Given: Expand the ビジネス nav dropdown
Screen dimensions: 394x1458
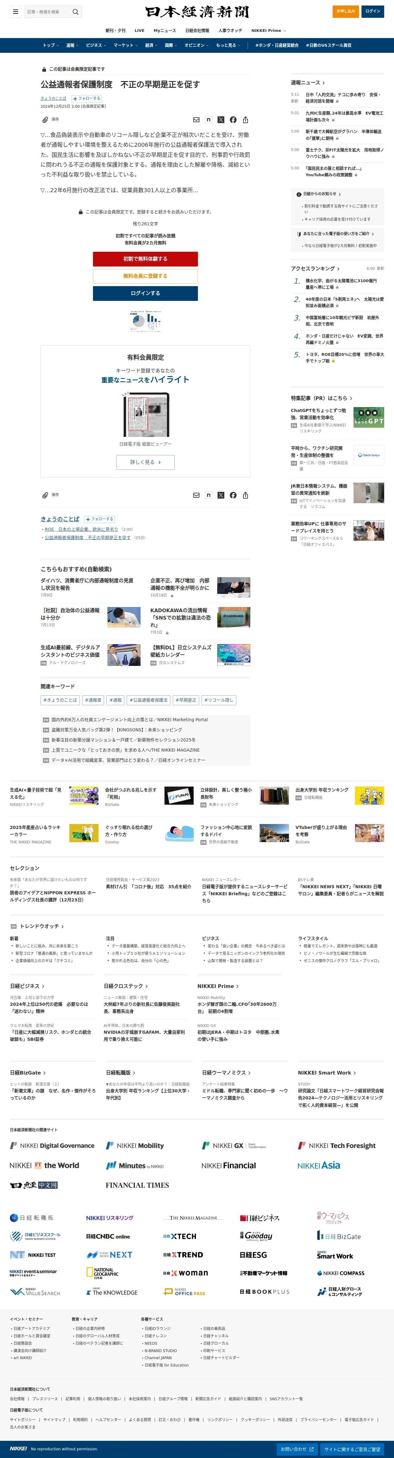Looking at the screenshot, I should click(x=96, y=45).
